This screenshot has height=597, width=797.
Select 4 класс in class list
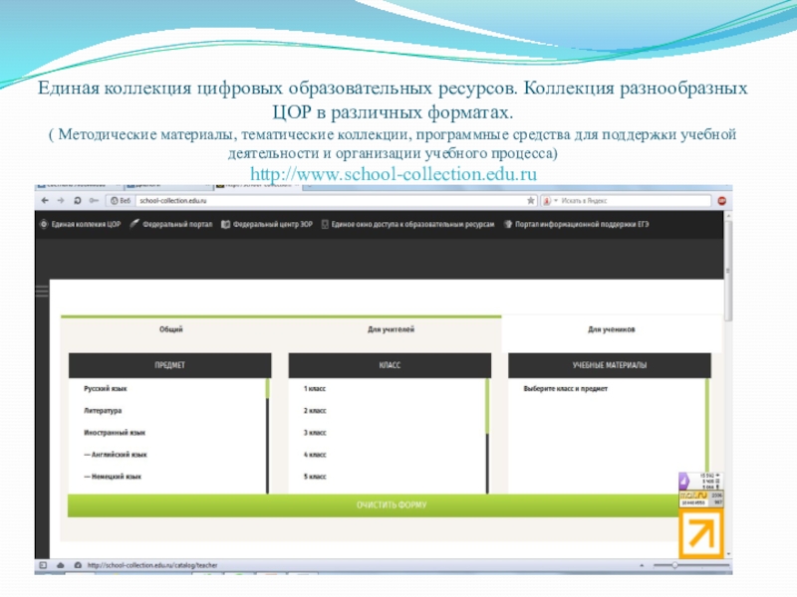tap(315, 455)
